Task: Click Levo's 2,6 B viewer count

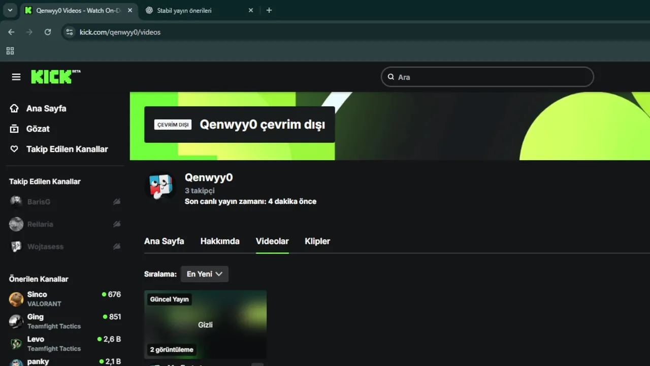Action: [109, 339]
